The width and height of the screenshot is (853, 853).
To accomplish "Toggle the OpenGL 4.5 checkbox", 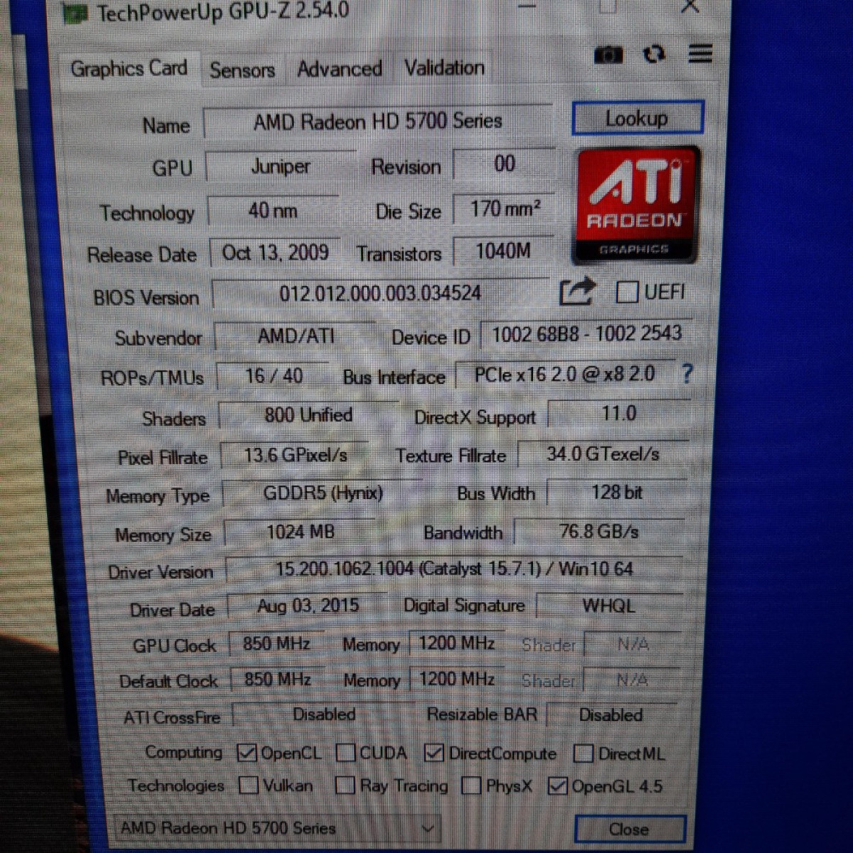I will point(558,786).
